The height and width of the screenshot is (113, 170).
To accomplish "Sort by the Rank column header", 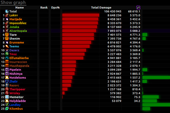I will (x=44, y=8).
